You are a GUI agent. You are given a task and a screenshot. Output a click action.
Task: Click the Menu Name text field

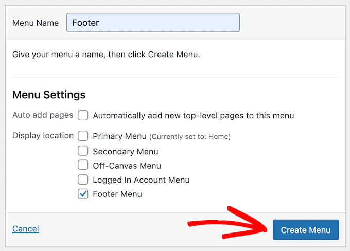pos(153,23)
